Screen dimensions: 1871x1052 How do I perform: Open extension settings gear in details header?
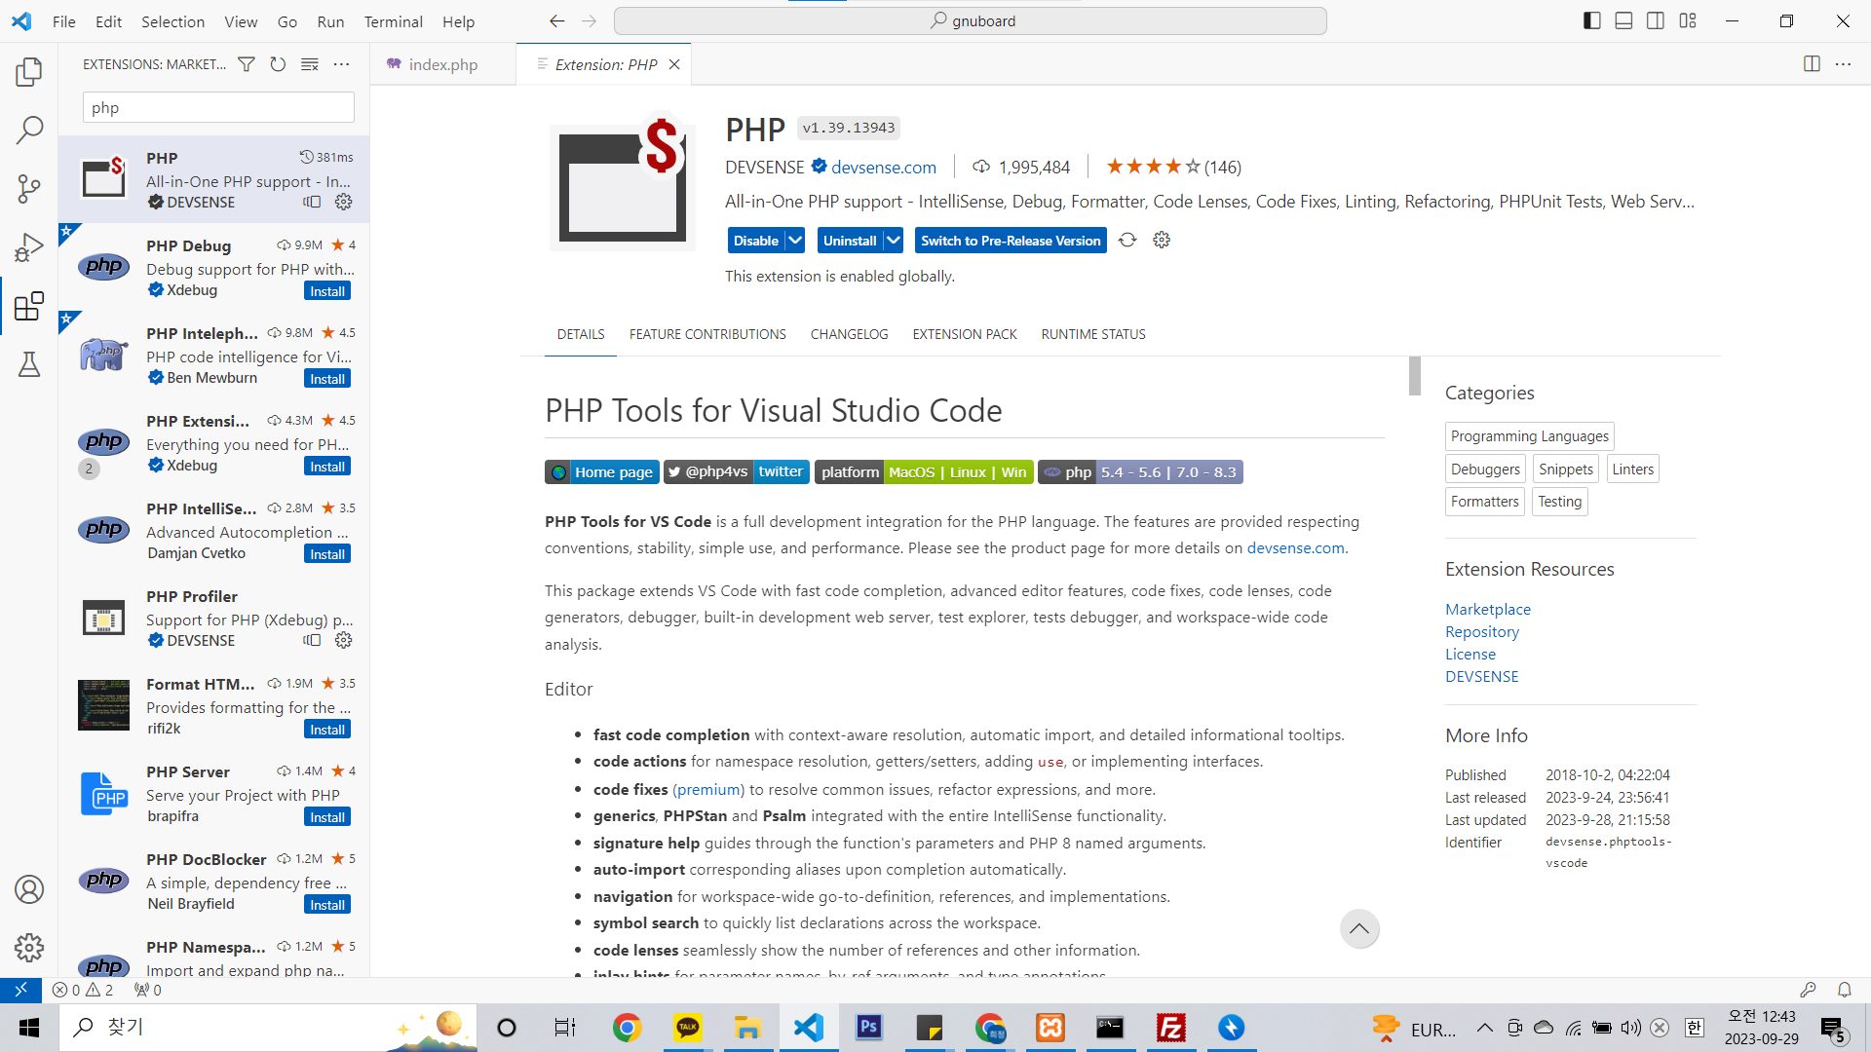coord(1162,240)
